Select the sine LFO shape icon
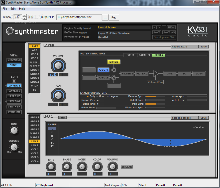The image size is (220, 188). click(x=52, y=129)
